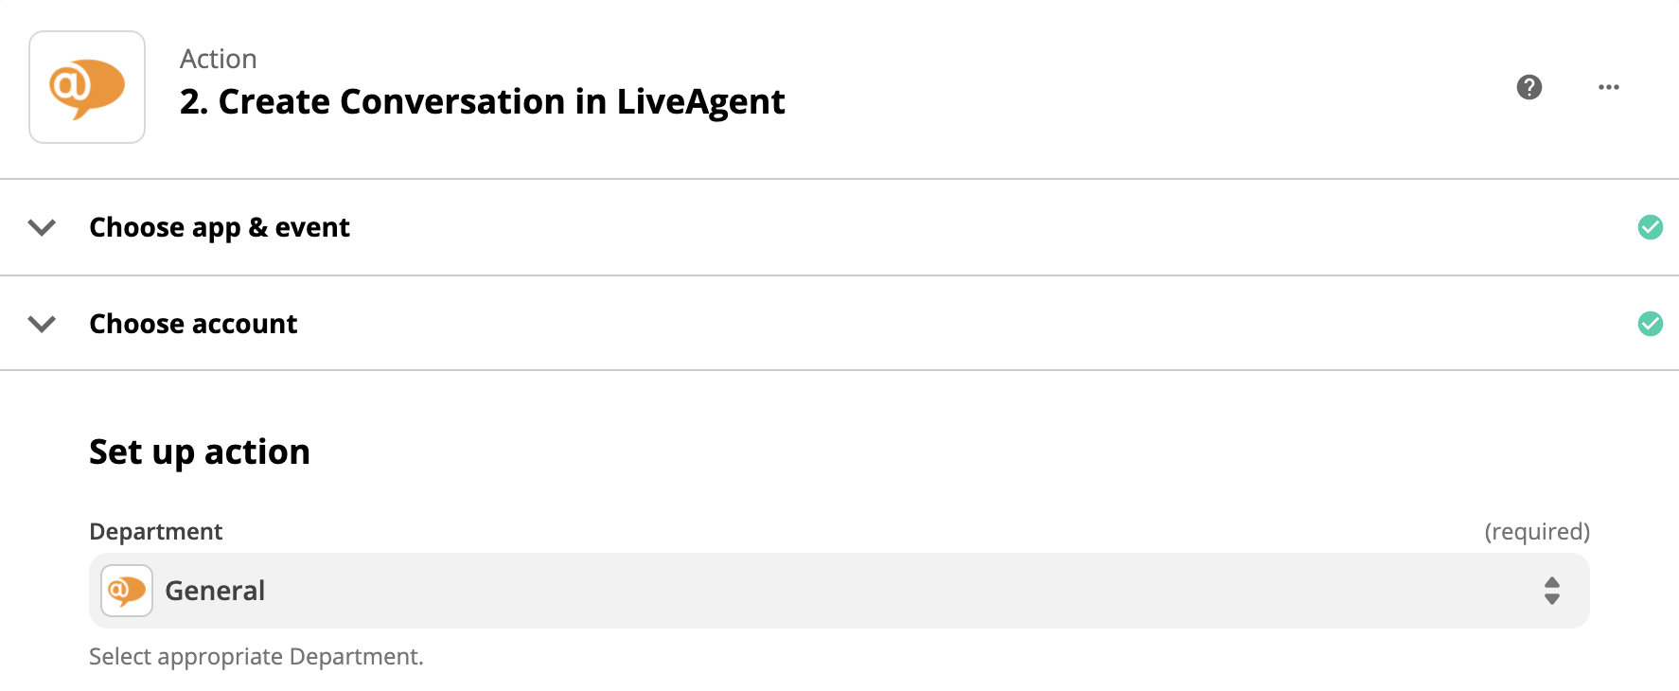Screen dimensions: 1679x691
Task: Click the Set up action heading
Action: 199,452
